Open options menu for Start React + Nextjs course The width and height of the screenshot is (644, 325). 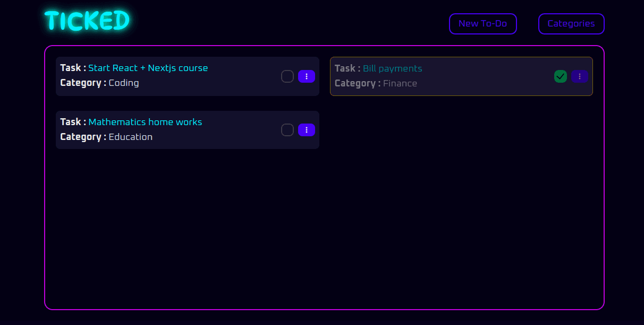(x=307, y=76)
